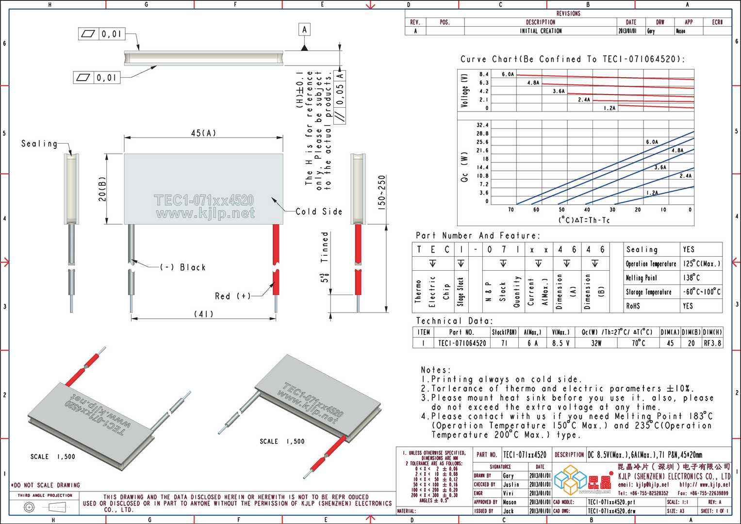Select the Tinned label beside the wire end
Image resolution: width=741 pixels, height=524 pixels.
[x=325, y=247]
